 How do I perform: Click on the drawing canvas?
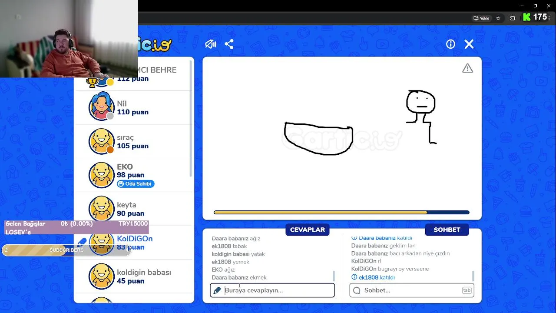coord(342,138)
